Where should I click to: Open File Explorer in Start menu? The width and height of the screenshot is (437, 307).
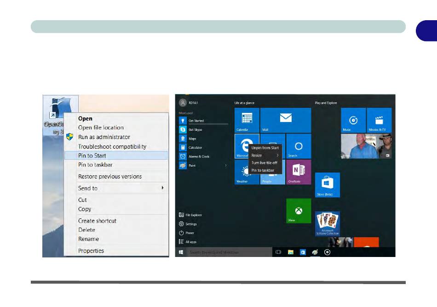[190, 215]
